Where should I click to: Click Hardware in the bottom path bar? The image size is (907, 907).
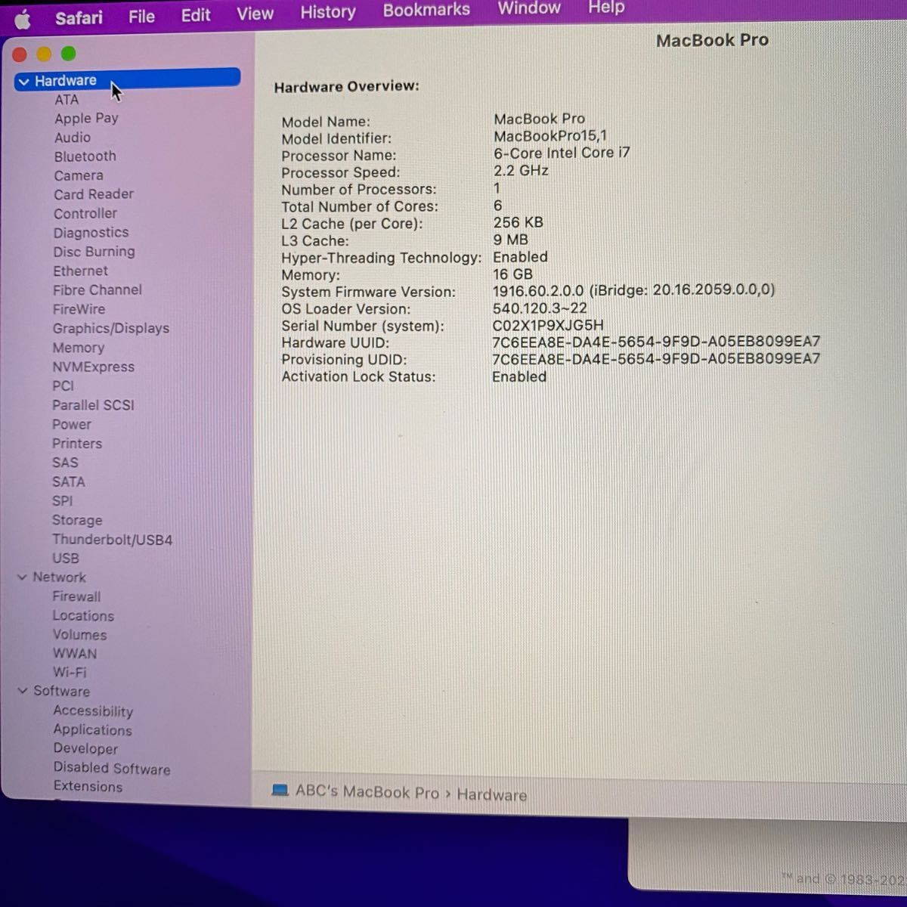[491, 794]
